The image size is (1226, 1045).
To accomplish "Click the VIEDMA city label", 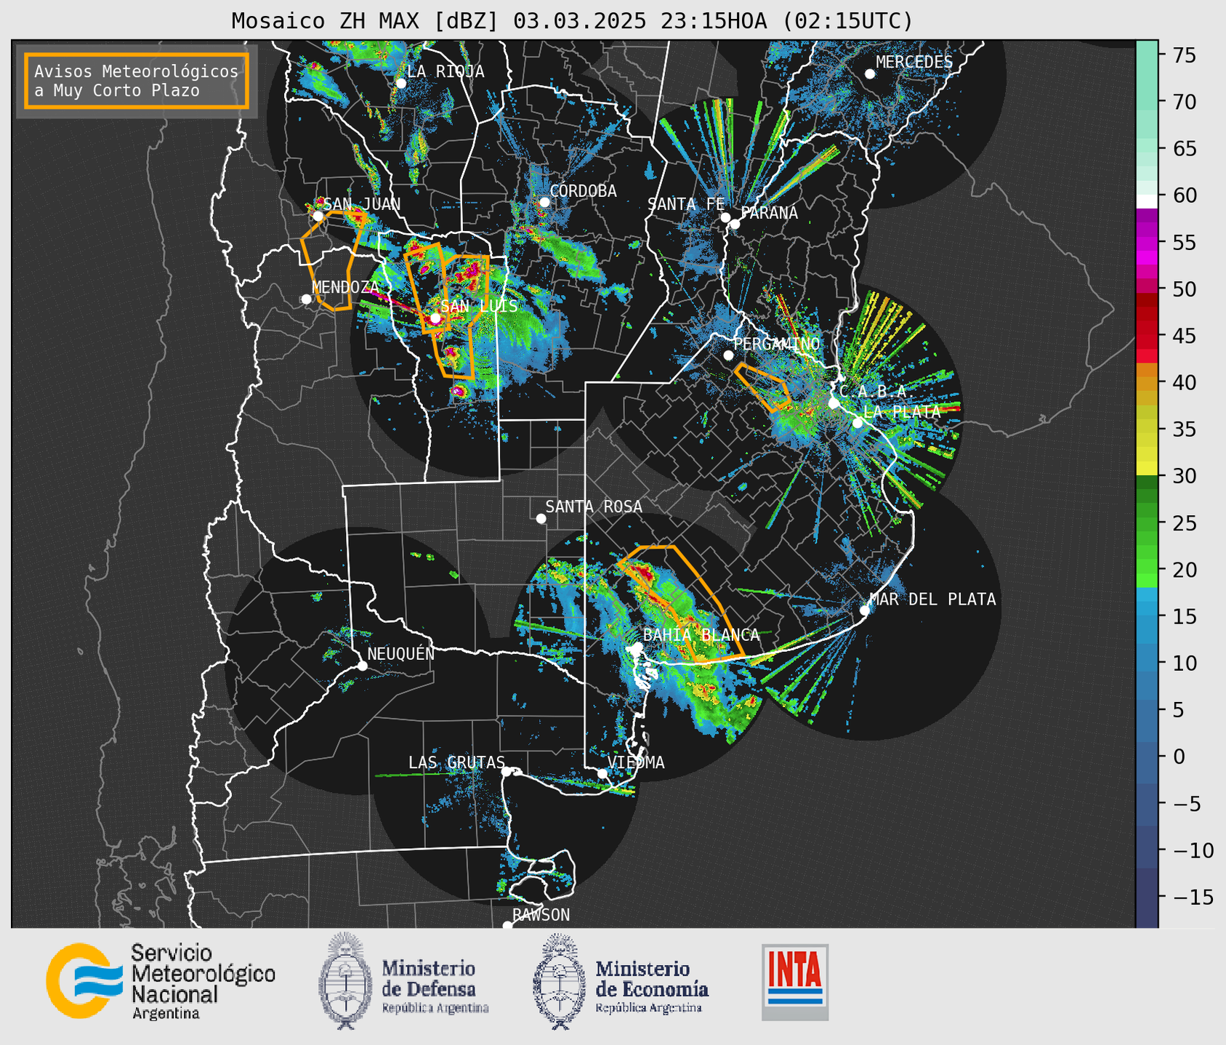I will click(x=636, y=762).
